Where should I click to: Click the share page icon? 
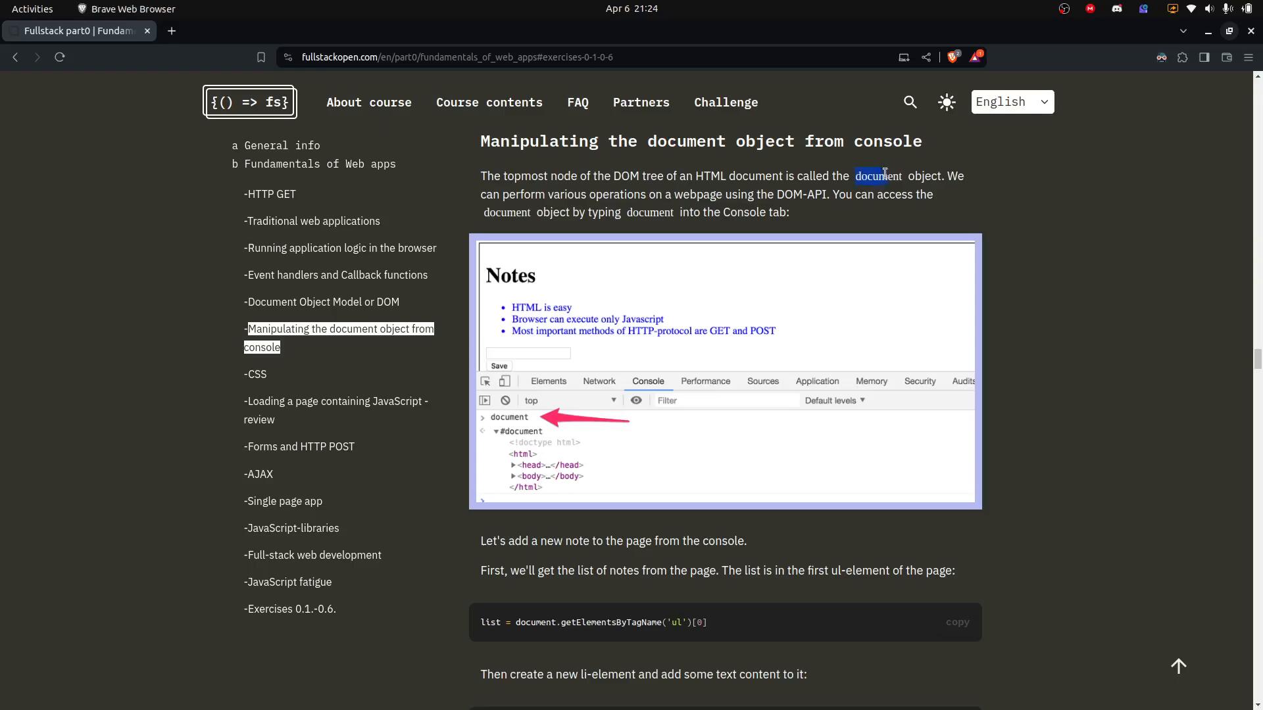926,57
